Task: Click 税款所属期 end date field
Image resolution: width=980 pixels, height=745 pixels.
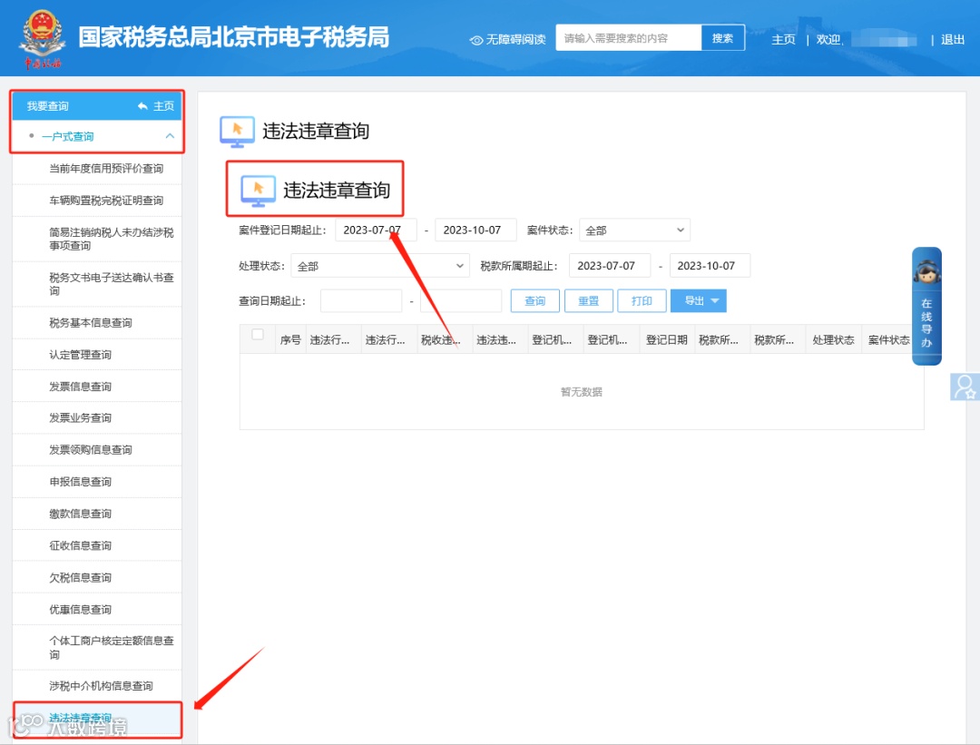Action: tap(710, 266)
